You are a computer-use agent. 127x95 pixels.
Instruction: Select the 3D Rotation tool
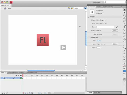click(124, 18)
